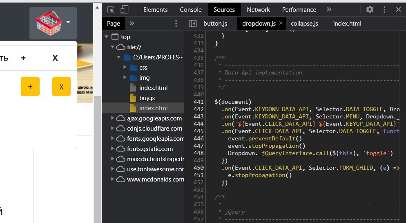Expand ajax.googleapis.com domain node
406x223 pixels.
(x=113, y=118)
